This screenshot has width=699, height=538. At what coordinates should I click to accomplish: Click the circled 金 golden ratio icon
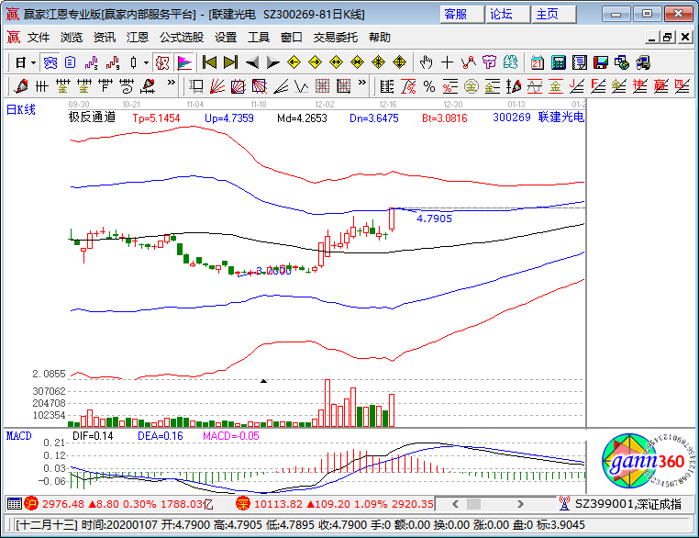point(472,86)
